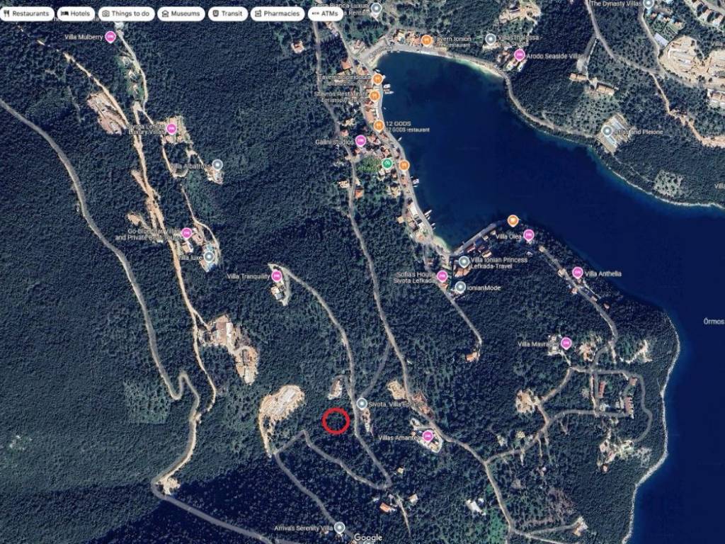Open the Taverna Spiridoula restaurant marker

[378, 79]
